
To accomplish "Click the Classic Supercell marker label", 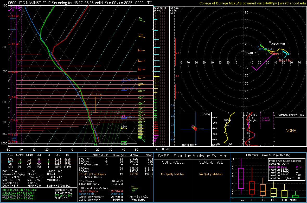I will pos(266,119).
